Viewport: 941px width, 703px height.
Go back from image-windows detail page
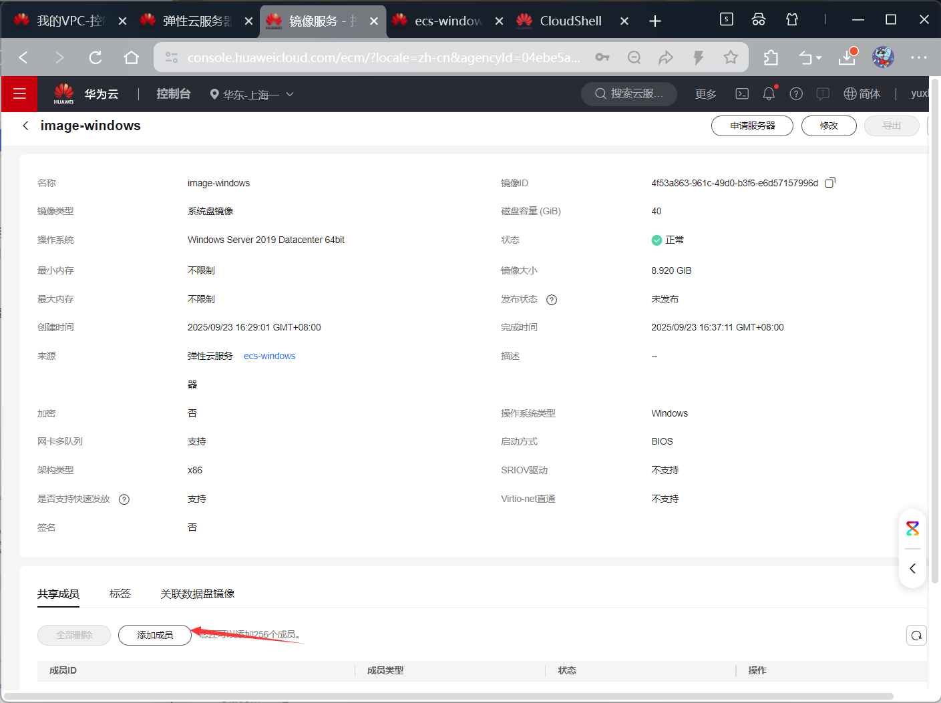coord(25,126)
